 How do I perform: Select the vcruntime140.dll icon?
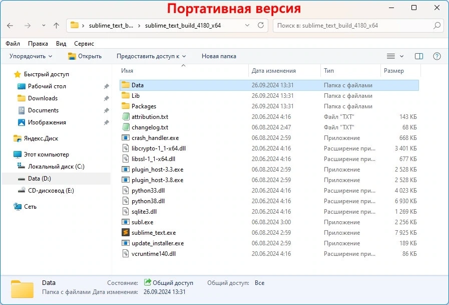tap(126, 254)
